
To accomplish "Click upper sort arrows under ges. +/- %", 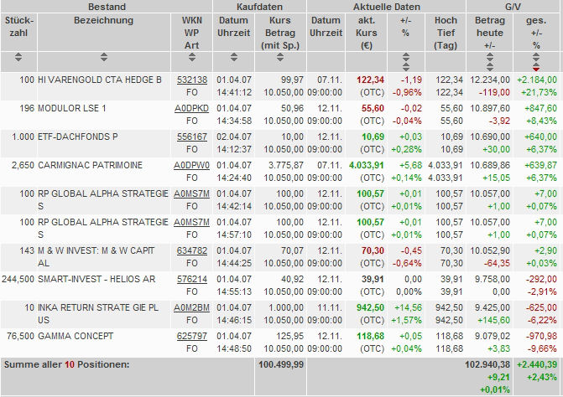I will coord(536,57).
